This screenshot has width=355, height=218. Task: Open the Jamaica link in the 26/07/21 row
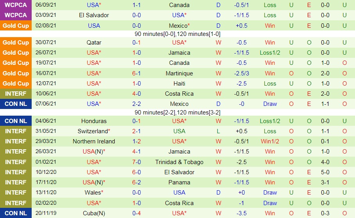(179, 53)
